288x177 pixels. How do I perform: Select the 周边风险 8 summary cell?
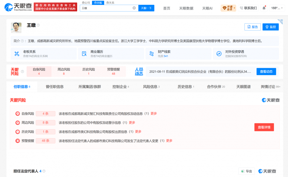pyautogui.click(x=64, y=72)
